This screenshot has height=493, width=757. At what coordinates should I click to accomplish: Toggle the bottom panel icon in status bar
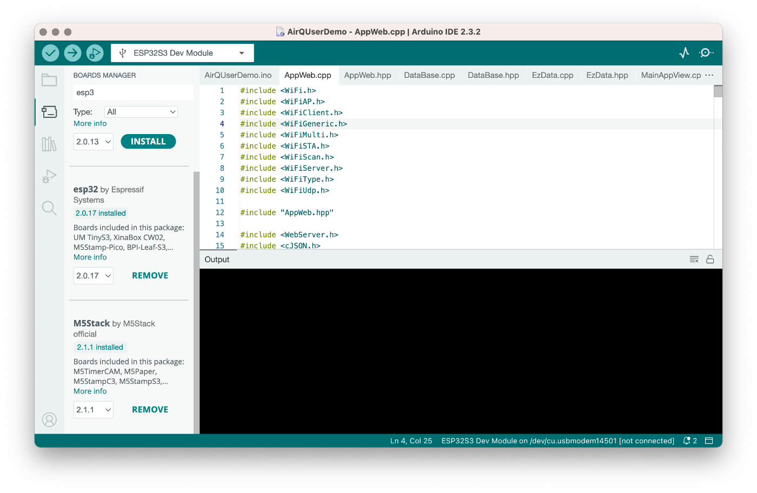tap(709, 441)
